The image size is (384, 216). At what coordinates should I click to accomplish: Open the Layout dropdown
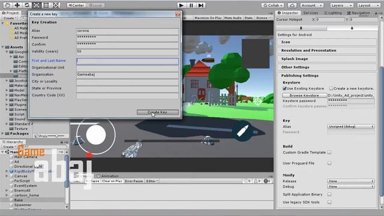(x=368, y=5)
